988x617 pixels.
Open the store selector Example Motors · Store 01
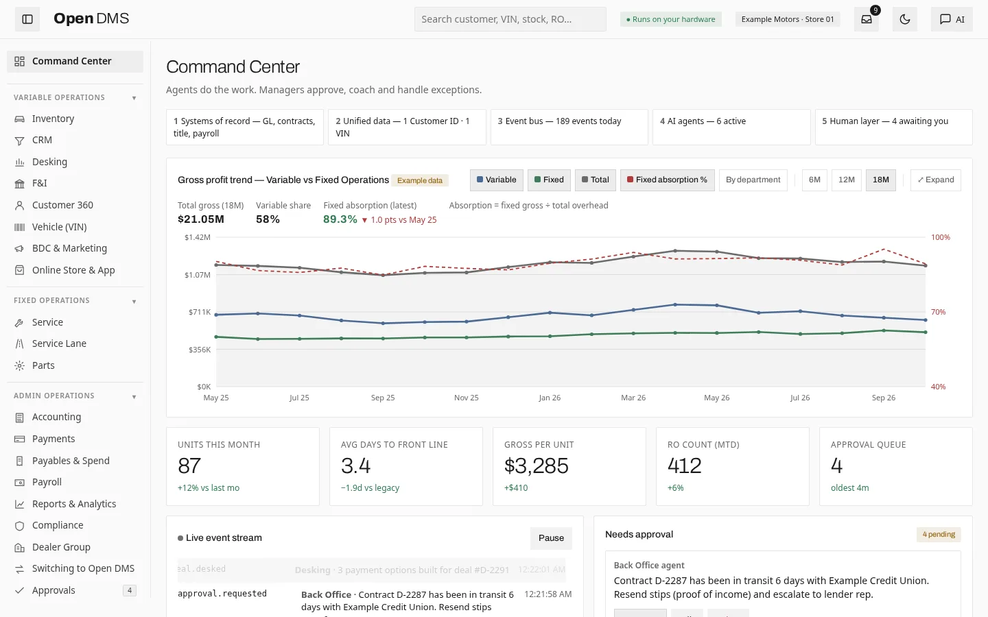(788, 19)
